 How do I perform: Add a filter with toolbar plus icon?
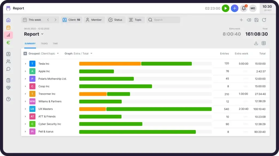[x=241, y=20]
